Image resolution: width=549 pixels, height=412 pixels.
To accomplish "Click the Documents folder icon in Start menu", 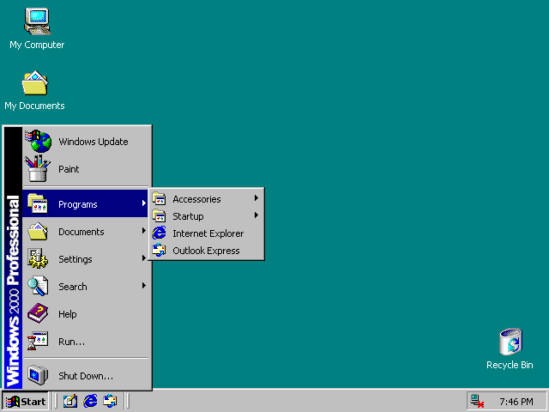I will [x=38, y=231].
